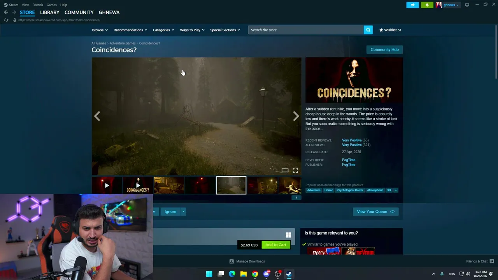
Task: Open the ghnewa account dropdown
Action: 451,5
